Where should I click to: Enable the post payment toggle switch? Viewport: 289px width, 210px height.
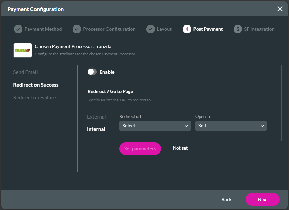click(x=92, y=72)
